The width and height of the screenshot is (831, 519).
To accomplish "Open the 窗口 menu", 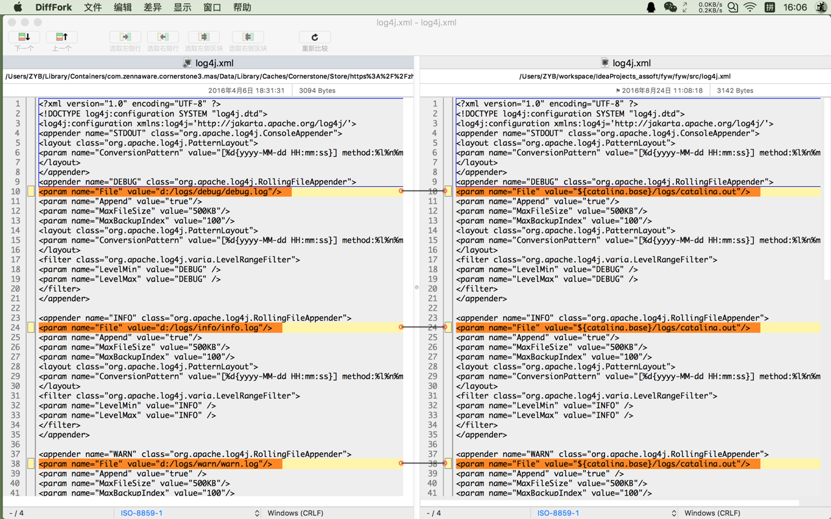I will (212, 7).
